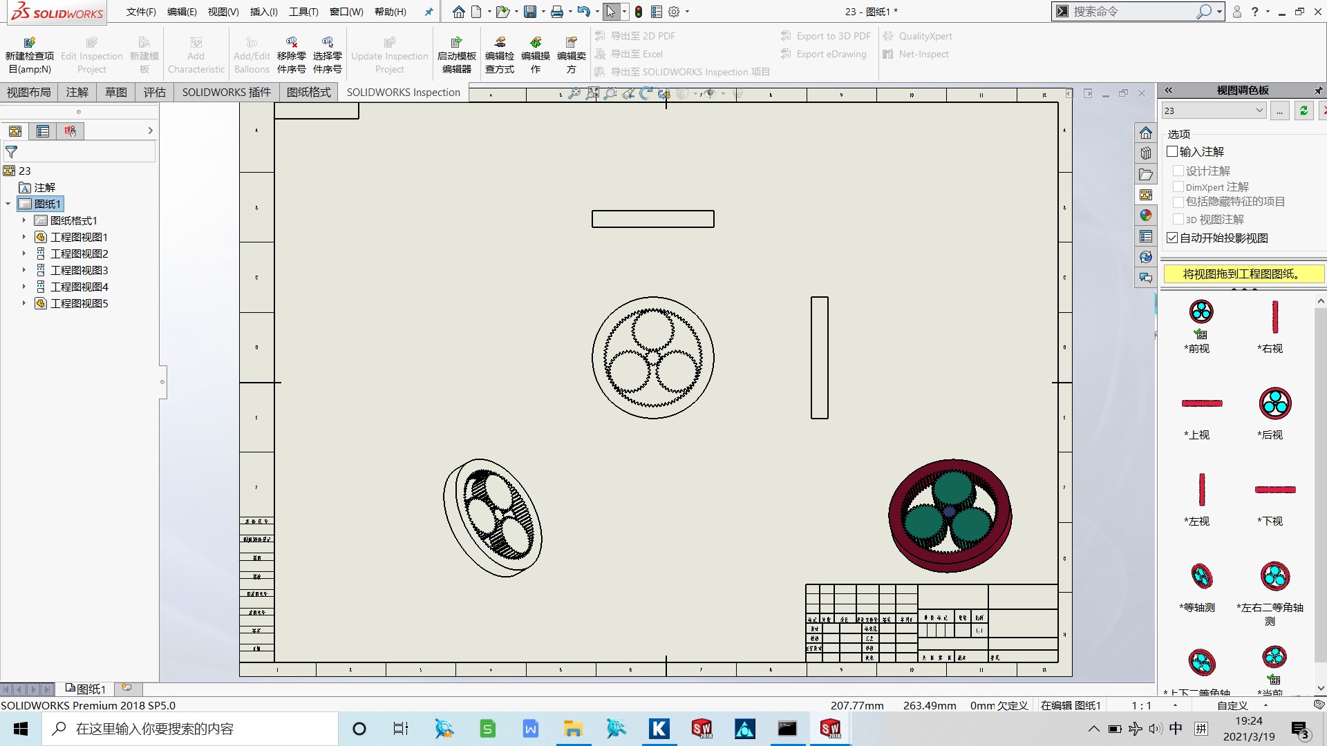Open SOLIDWORKS Resources task pane tab
1327x746 pixels.
click(x=1146, y=133)
